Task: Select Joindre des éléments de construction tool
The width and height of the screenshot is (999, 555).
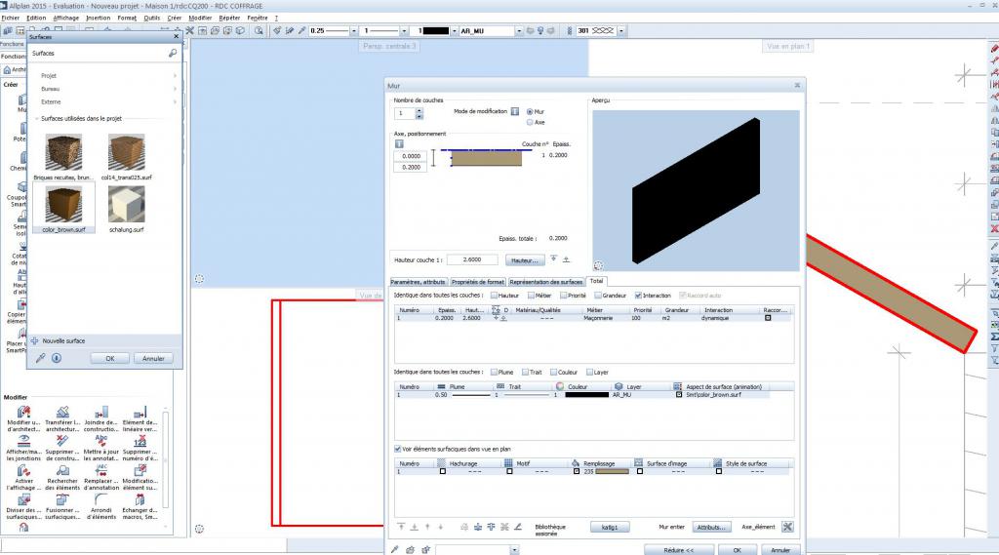Action: [101, 418]
